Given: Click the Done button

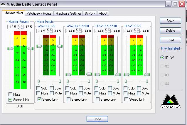Looking at the screenshot, I should tap(97, 119).
